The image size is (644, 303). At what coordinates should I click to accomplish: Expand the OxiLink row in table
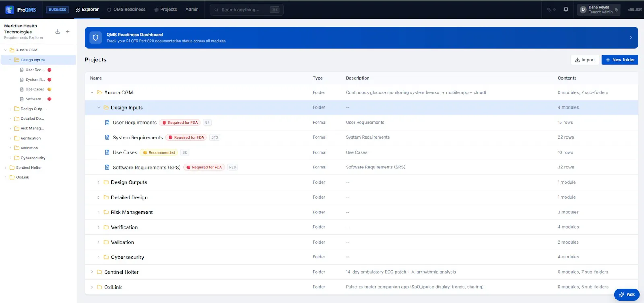pyautogui.click(x=92, y=287)
